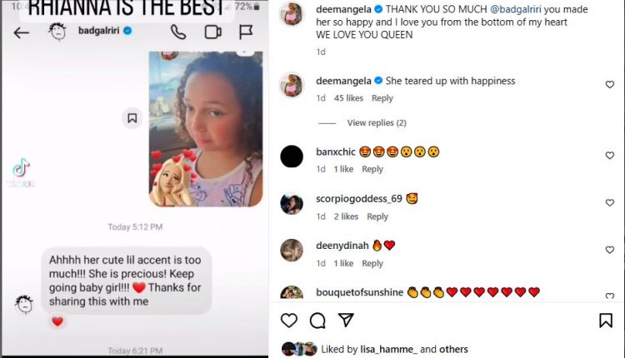Like scorpiogoddess_69's comment
The width and height of the screenshot is (625, 358).
pyautogui.click(x=609, y=202)
